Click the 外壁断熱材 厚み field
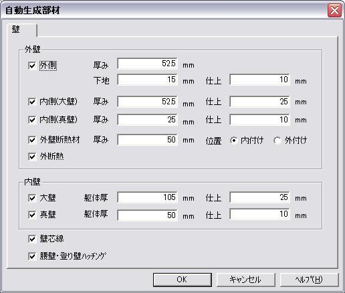This screenshot has height=293, width=345. pyautogui.click(x=147, y=140)
